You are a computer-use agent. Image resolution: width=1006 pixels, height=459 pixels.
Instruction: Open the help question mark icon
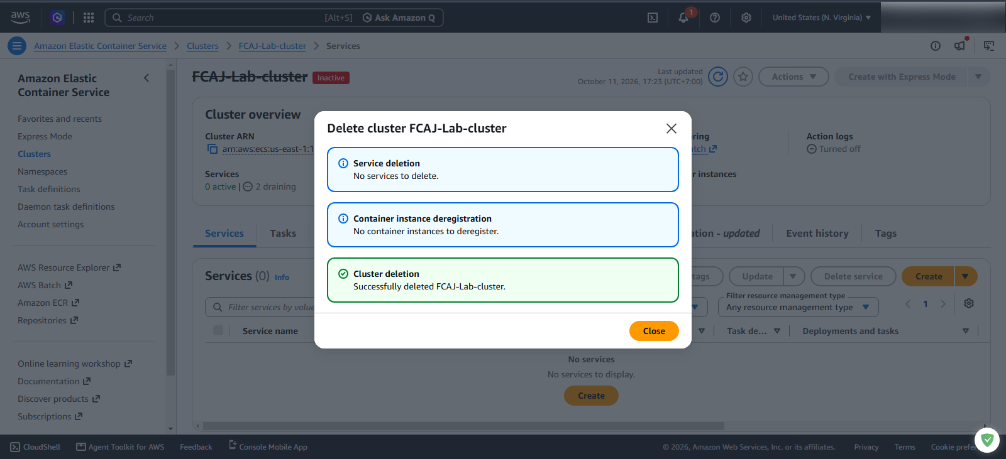pos(715,18)
